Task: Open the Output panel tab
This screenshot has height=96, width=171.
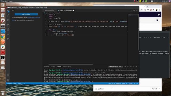Action: (53, 67)
